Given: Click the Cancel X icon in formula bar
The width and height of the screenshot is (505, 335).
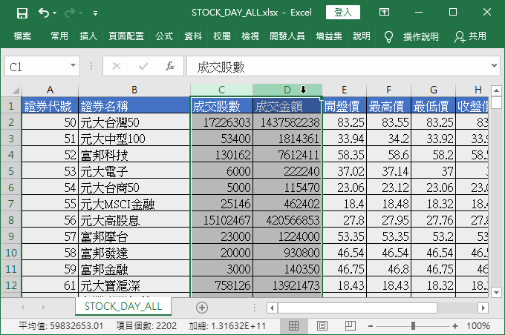Looking at the screenshot, I should click(117, 66).
